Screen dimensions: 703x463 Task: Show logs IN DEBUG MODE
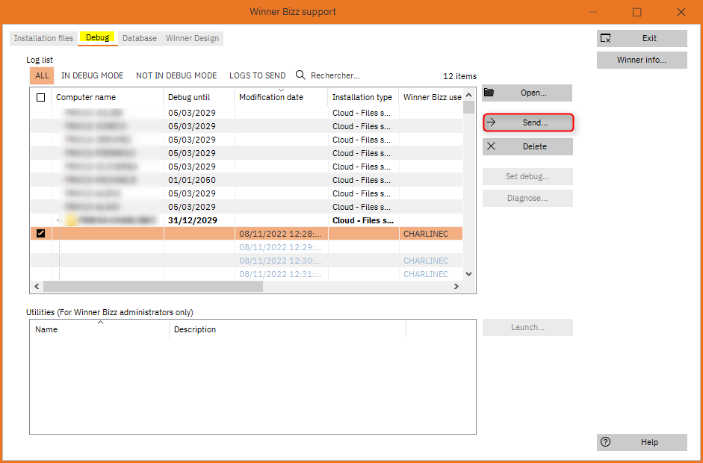click(x=93, y=75)
